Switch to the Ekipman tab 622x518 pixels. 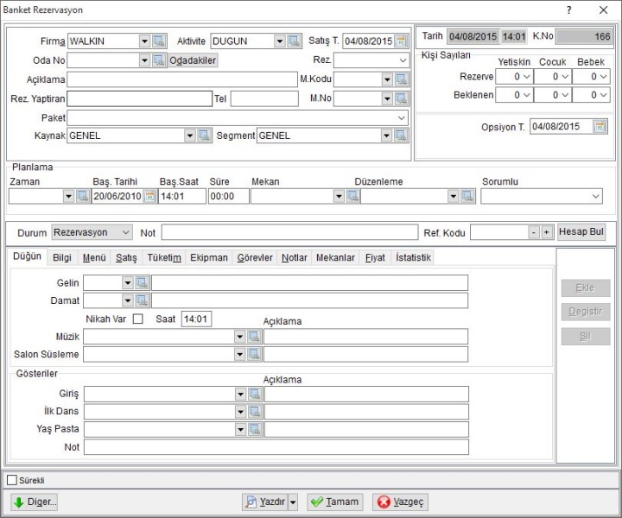point(209,257)
